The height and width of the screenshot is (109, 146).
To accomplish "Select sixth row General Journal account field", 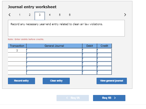I will (54, 72).
